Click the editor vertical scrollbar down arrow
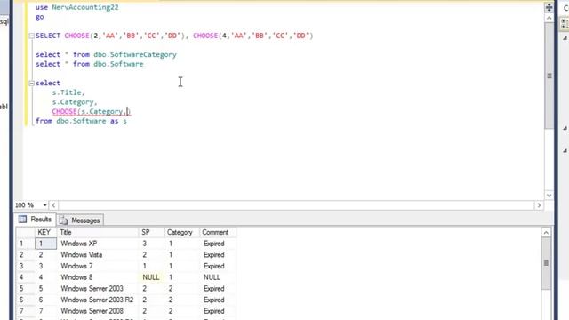Screen dimensions: 569x320 (x=549, y=196)
